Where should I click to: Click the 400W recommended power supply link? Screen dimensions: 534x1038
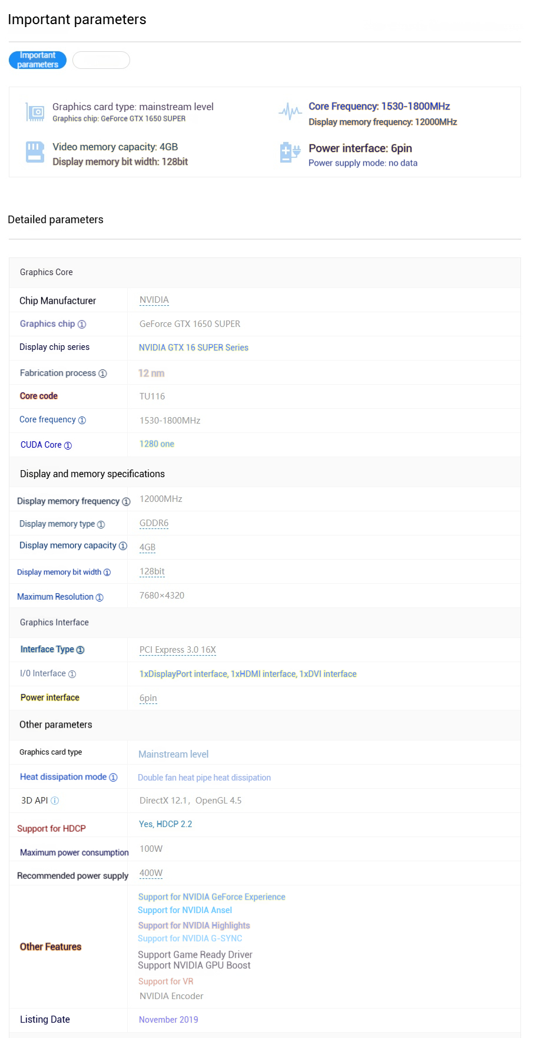tap(151, 873)
